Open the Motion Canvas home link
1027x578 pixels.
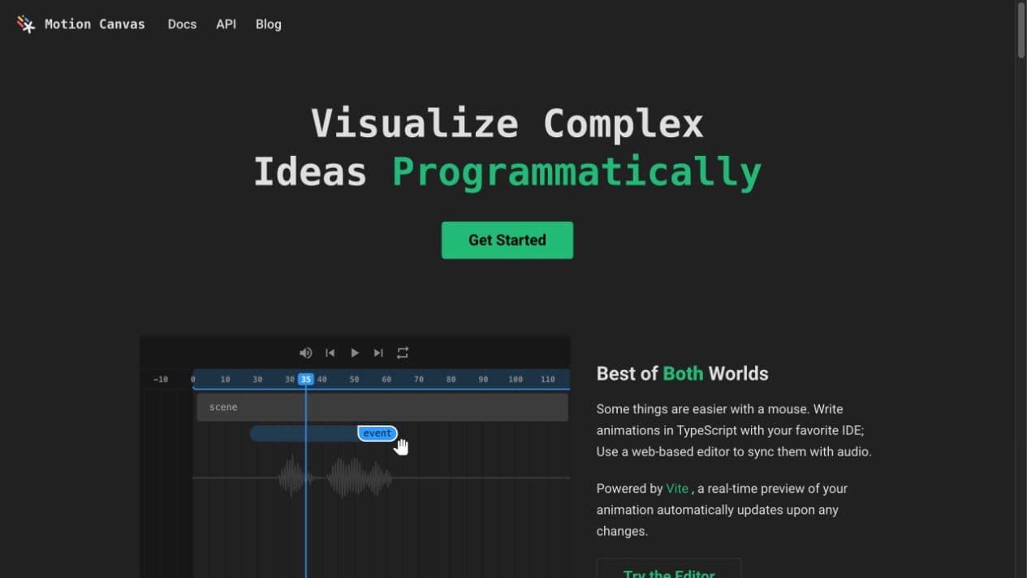point(81,24)
